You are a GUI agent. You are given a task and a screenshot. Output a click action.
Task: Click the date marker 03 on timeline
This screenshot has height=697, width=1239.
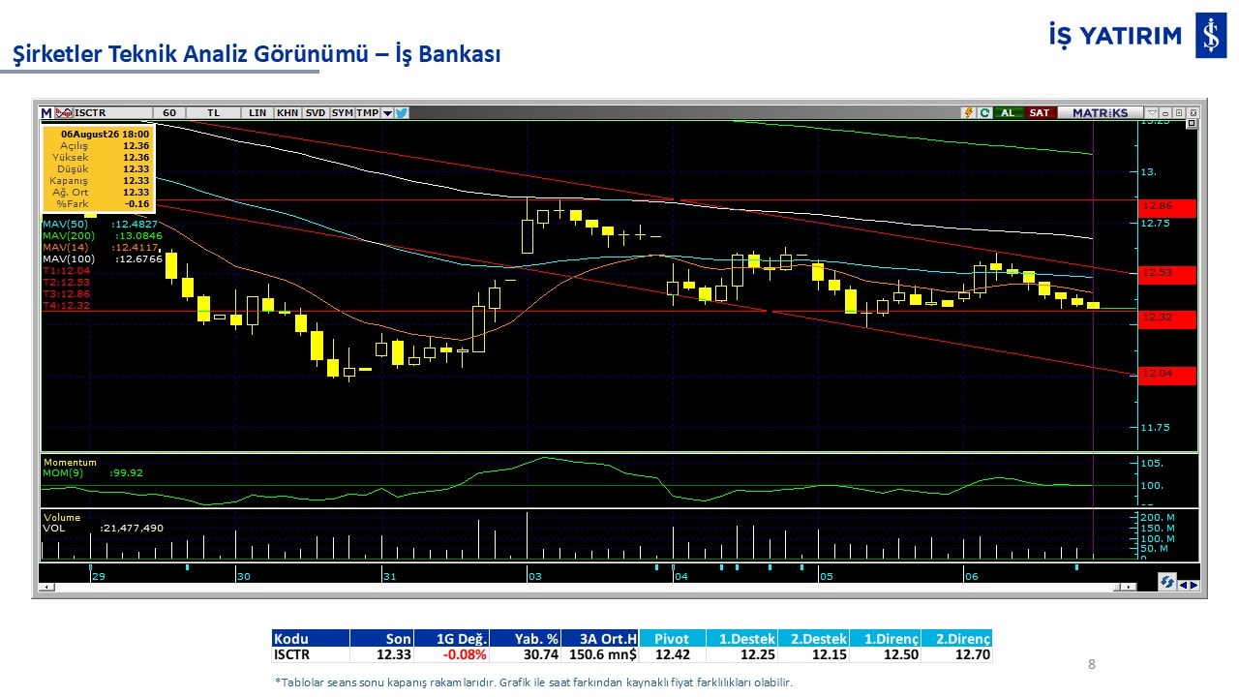(533, 577)
